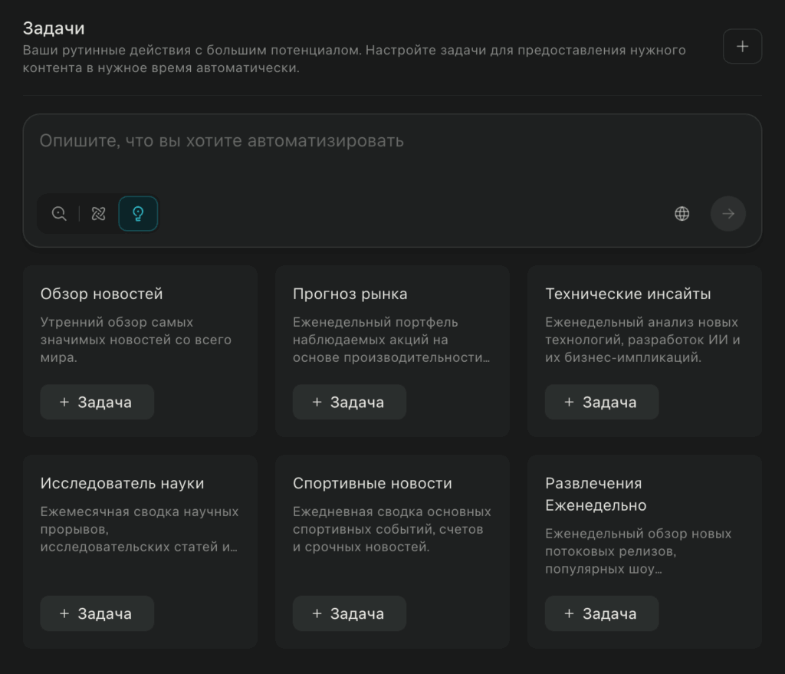The width and height of the screenshot is (785, 674).
Task: Add the 'Спортивные новости' task
Action: tap(349, 613)
